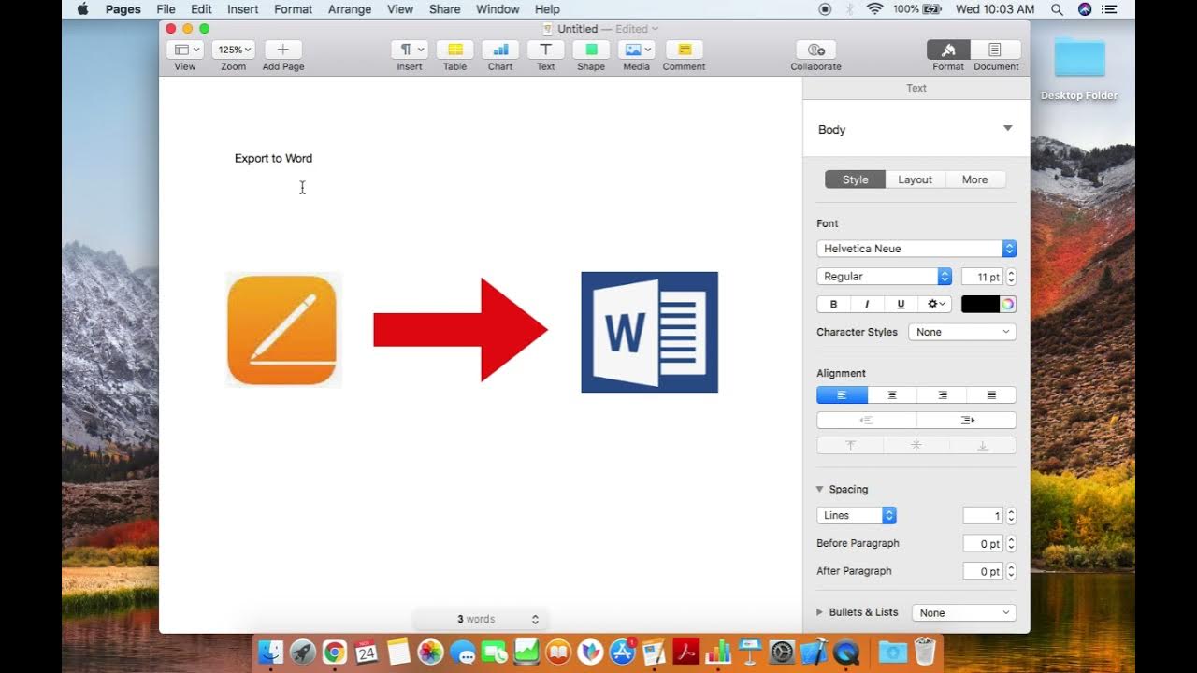Open the Media toolbar dropdown
This screenshot has width=1197, height=673.
tap(636, 50)
